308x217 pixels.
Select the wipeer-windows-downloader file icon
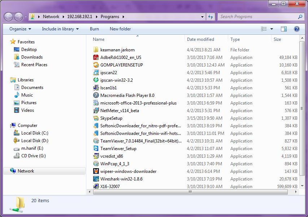[x=96, y=171]
